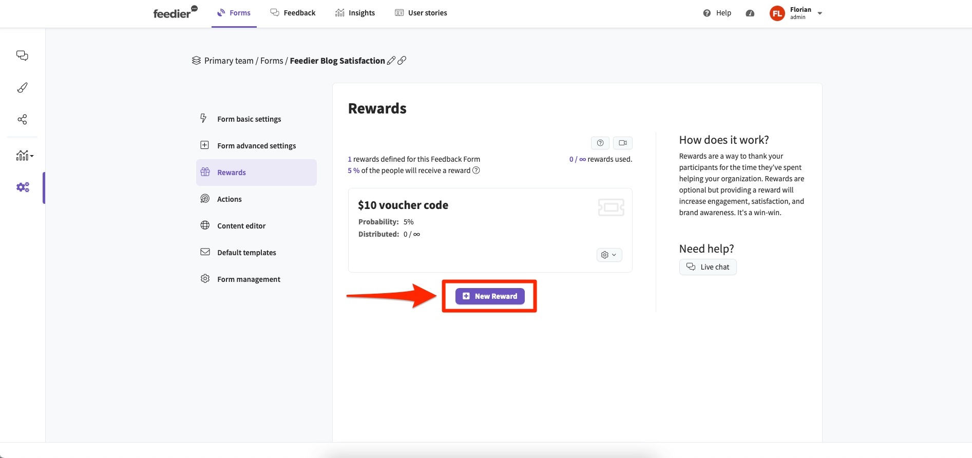The width and height of the screenshot is (972, 458).
Task: Open Actions settings section
Action: tap(256, 199)
